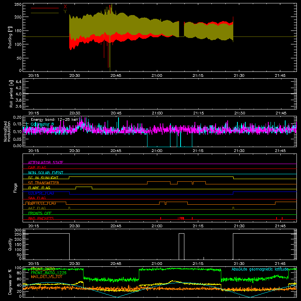Select "Energy band: 12-25 keV" annotation
Viewport: 301px width, 301px height.
(55, 120)
